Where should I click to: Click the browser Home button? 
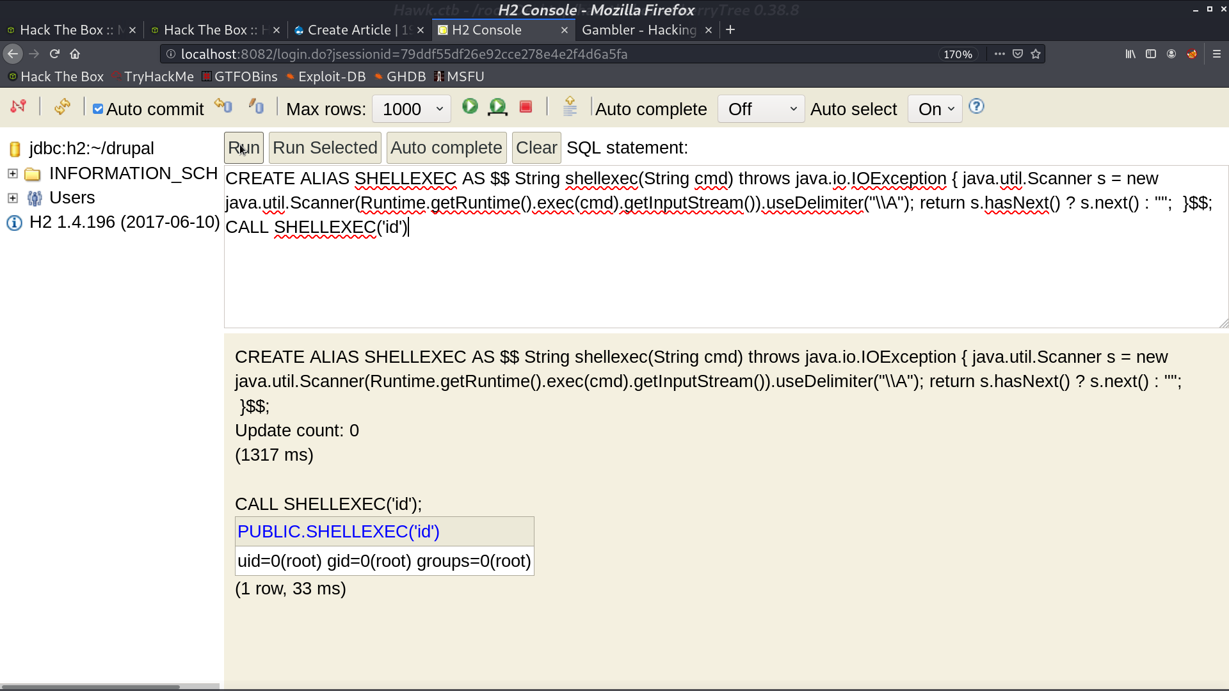click(75, 54)
